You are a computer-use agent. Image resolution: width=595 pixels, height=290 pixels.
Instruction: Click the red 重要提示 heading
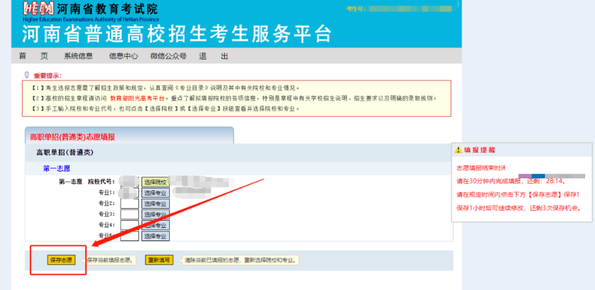(48, 75)
